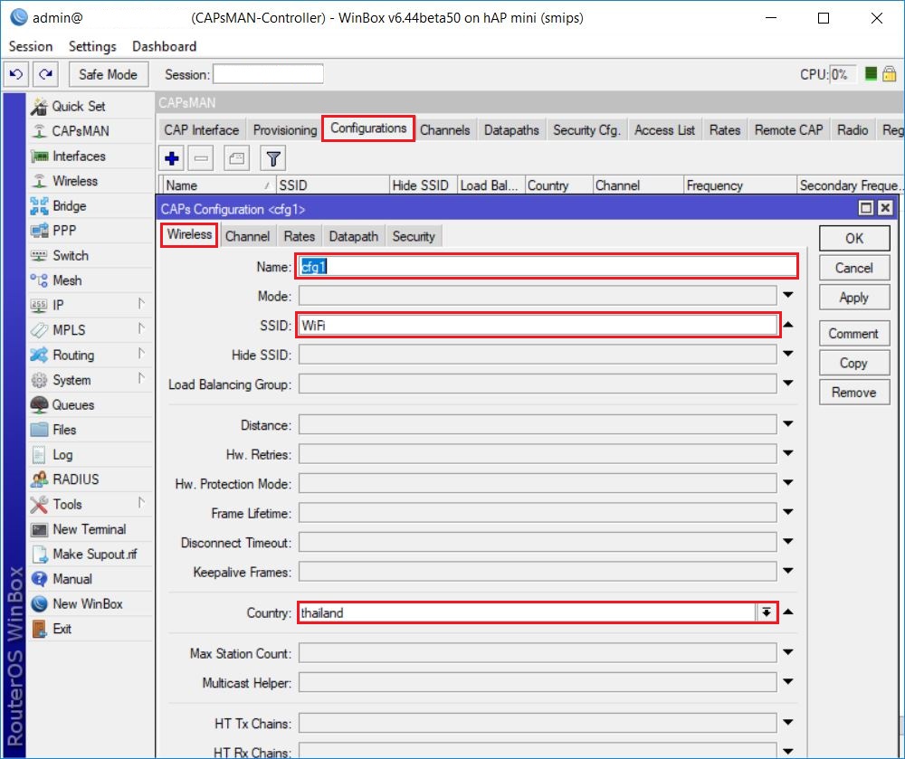Viewport: 905px width, 759px height.
Task: Click the Comment button
Action: (854, 333)
